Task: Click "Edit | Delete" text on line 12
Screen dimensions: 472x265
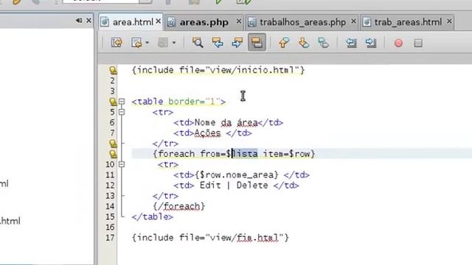Action: (x=234, y=185)
